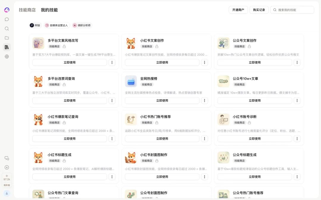
Task: Click the 公众号10w+文章 skill thumbnail
Action: [x=223, y=81]
